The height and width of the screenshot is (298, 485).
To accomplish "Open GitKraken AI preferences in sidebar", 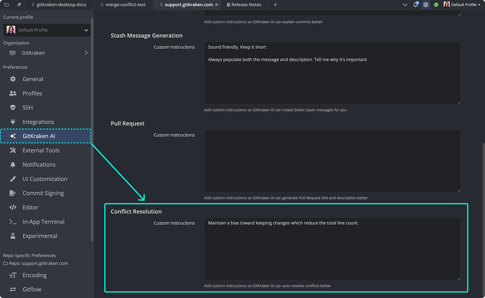I will (x=38, y=136).
